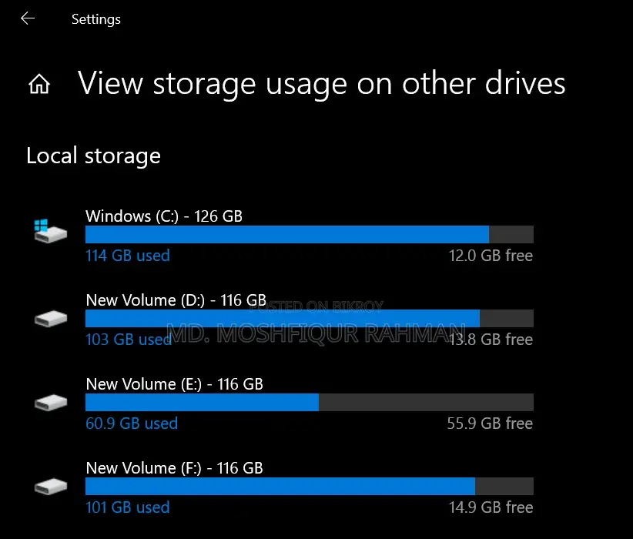The width and height of the screenshot is (633, 539).
Task: Open Settings home via house icon
Action: pos(39,84)
